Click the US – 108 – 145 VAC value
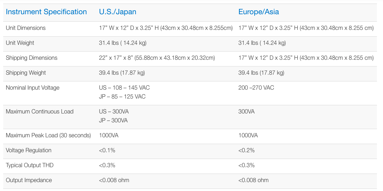 (x=124, y=88)
